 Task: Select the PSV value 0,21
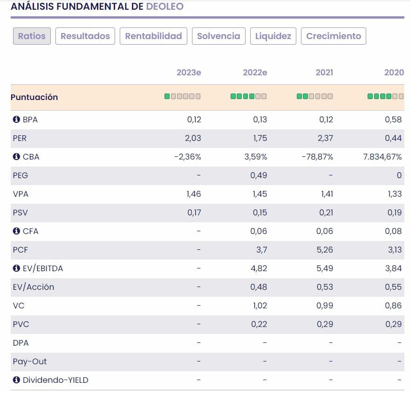click(326, 213)
